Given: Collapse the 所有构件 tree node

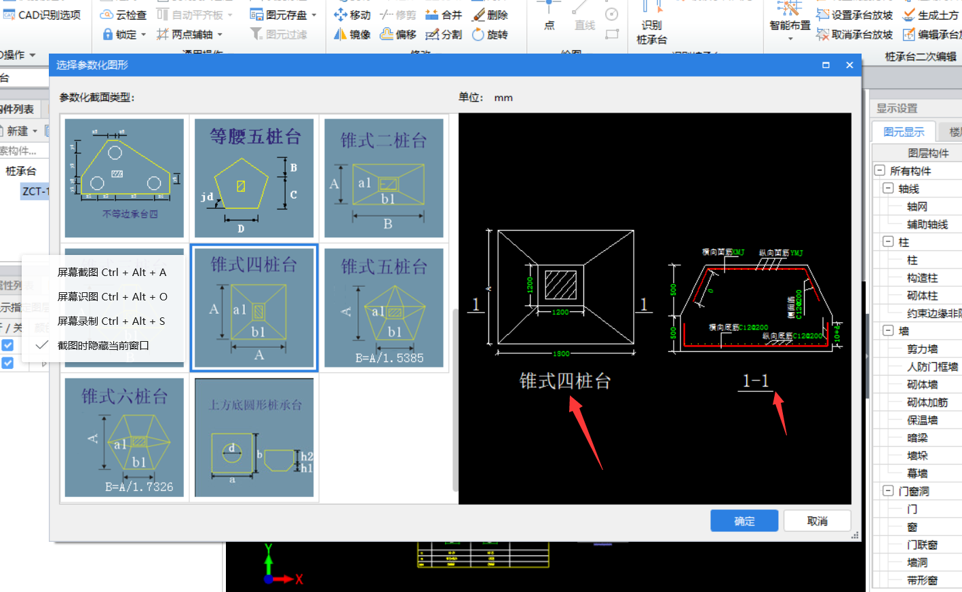Looking at the screenshot, I should 879,170.
